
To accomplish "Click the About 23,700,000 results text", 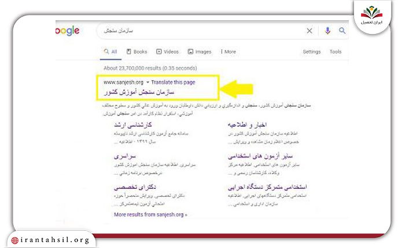I will 150,68.
